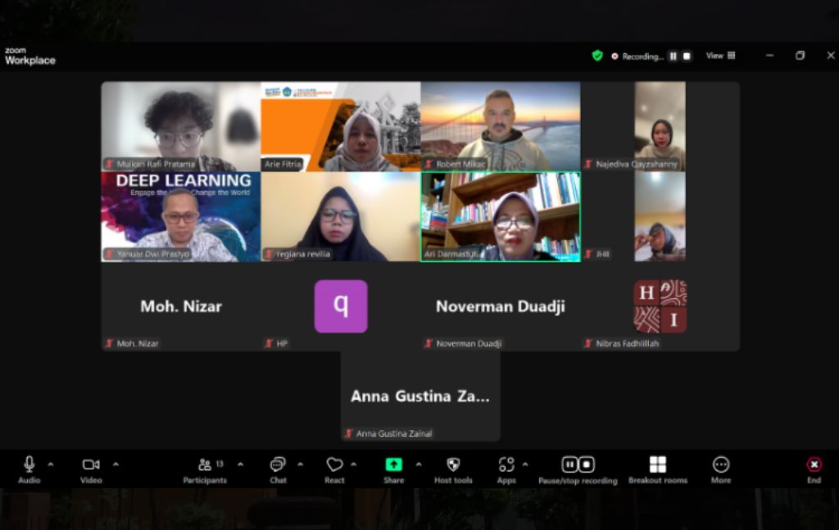Viewport: 839px width, 530px height.
Task: Click the Anna Gustina Zainal name label
Action: 394,433
